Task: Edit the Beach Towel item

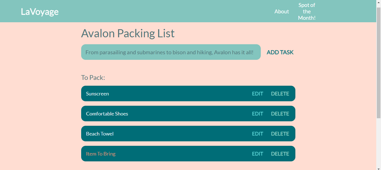Action: (x=257, y=134)
